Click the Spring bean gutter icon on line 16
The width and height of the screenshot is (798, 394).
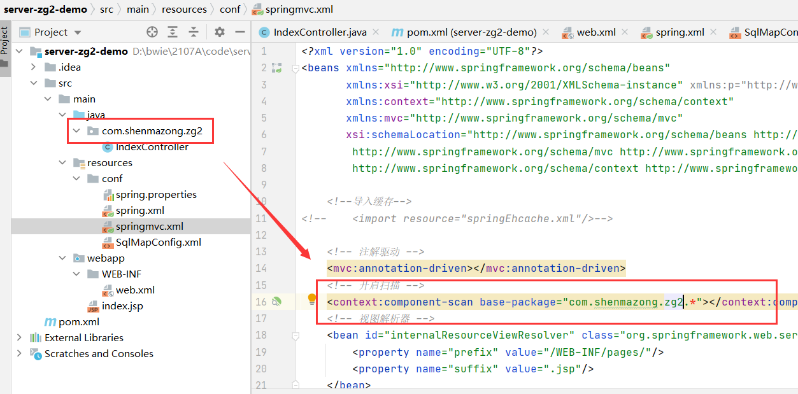pos(277,302)
